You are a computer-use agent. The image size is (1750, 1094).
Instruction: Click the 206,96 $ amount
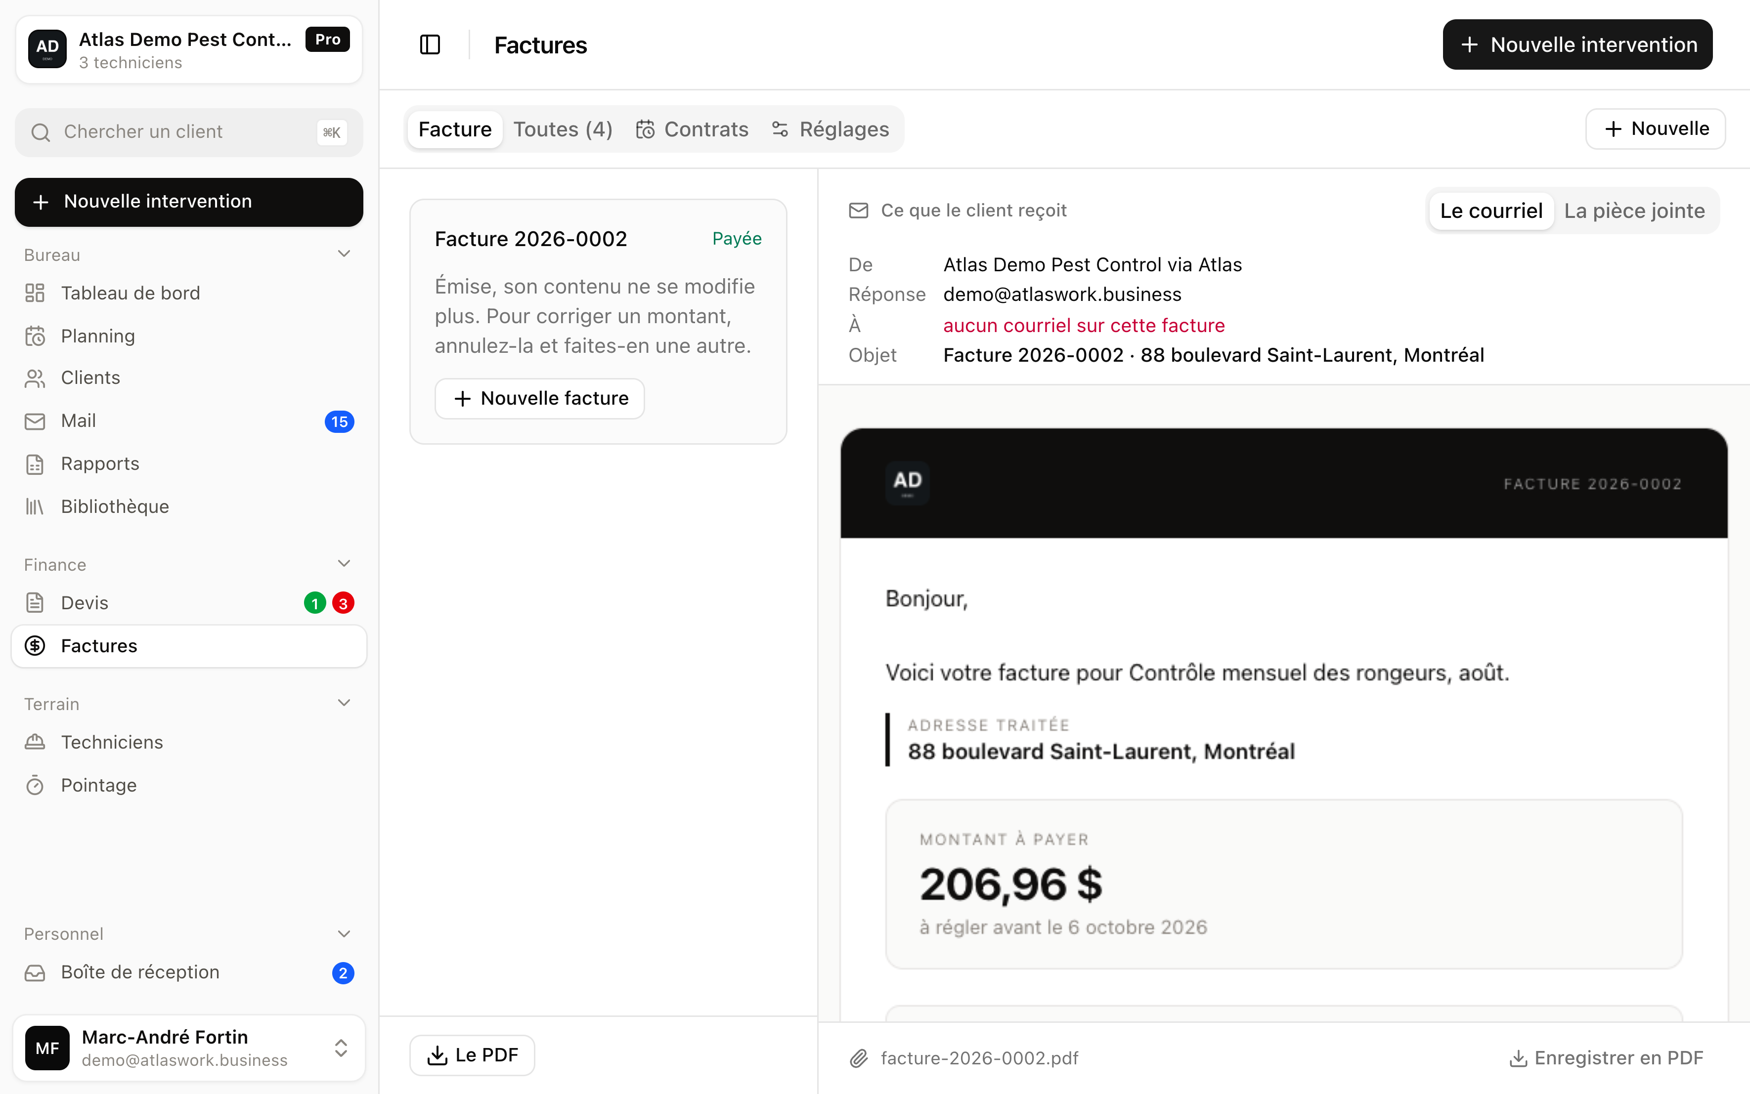click(x=1010, y=884)
